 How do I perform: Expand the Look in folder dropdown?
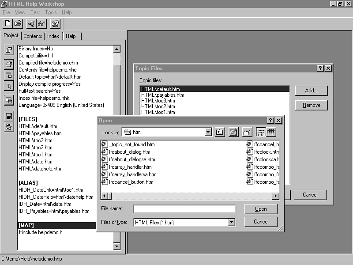coord(208,132)
